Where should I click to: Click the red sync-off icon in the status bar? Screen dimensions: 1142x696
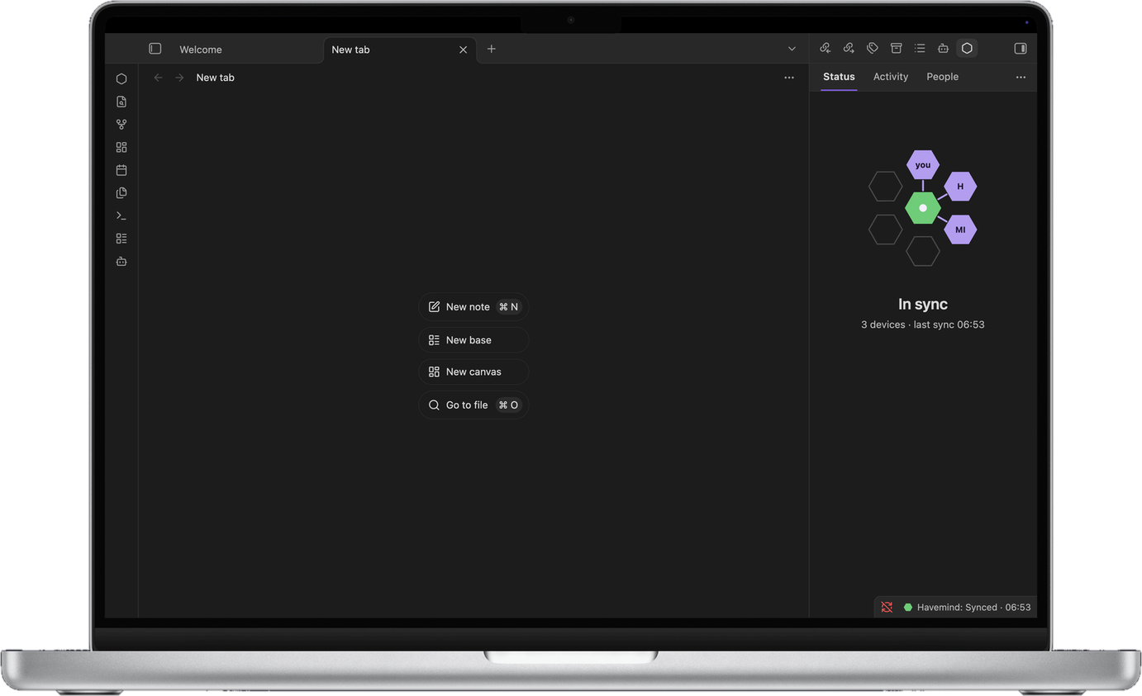[x=887, y=608]
